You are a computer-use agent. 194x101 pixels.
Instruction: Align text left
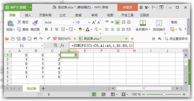pyautogui.click(x=107, y=29)
